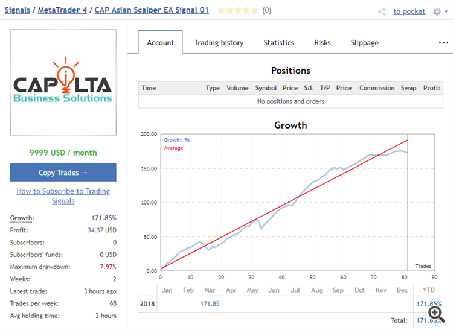Image resolution: width=453 pixels, height=330 pixels.
Task: Click the CAP Asian Scalper EA Signal 01 title
Action: (152, 10)
